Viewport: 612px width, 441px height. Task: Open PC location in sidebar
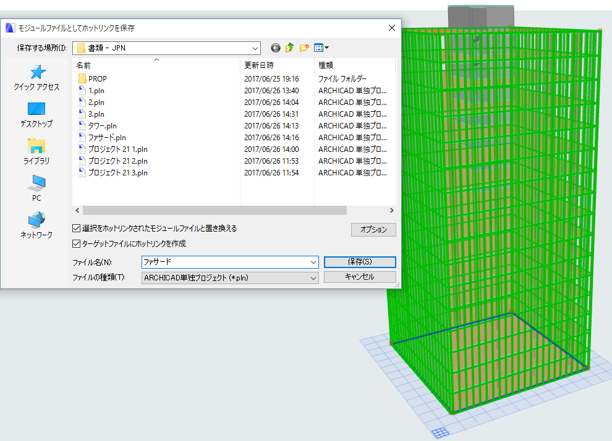click(x=36, y=188)
